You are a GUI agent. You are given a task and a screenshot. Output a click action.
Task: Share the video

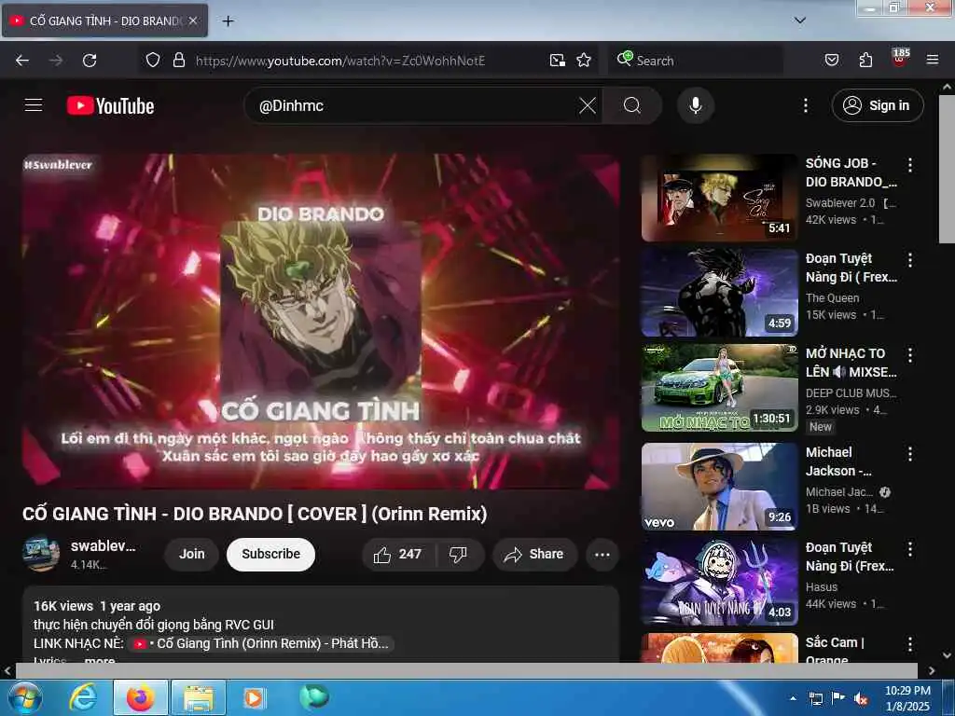tap(534, 554)
